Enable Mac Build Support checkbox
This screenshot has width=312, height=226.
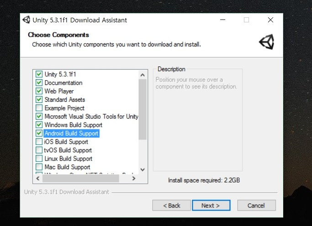point(39,167)
